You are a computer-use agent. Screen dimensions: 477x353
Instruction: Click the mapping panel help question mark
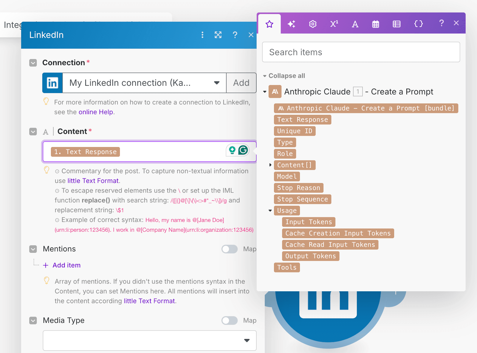(442, 23)
